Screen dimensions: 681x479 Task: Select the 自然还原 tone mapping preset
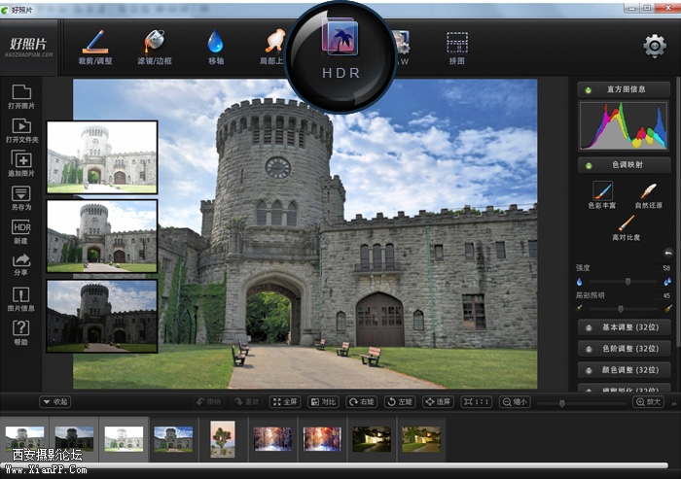(x=647, y=192)
